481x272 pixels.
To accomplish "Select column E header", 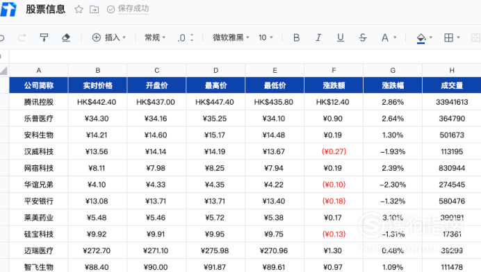I will [275, 71].
